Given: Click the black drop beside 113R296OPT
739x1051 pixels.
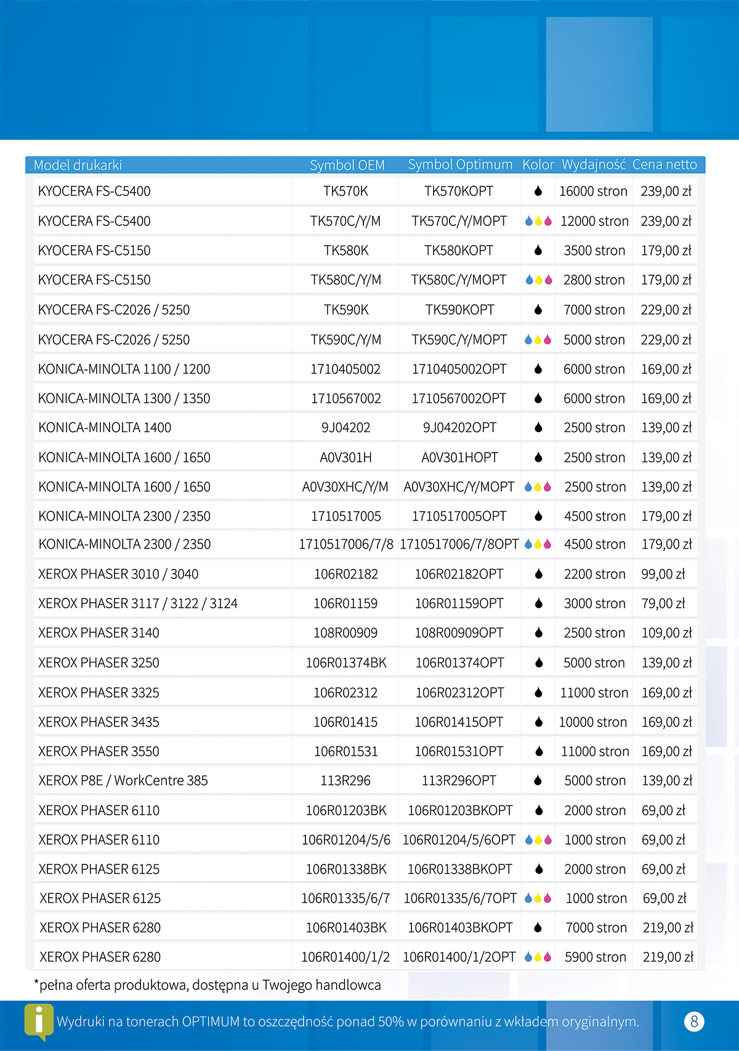Looking at the screenshot, I should (x=538, y=781).
